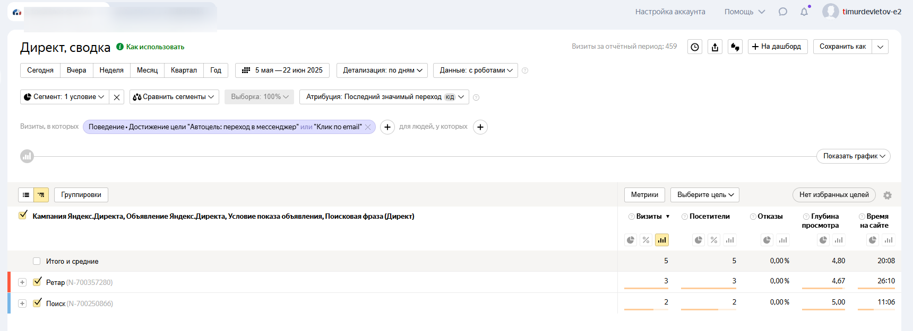
Task: Open 'Выборка: 100%' sample selector
Action: 259,97
